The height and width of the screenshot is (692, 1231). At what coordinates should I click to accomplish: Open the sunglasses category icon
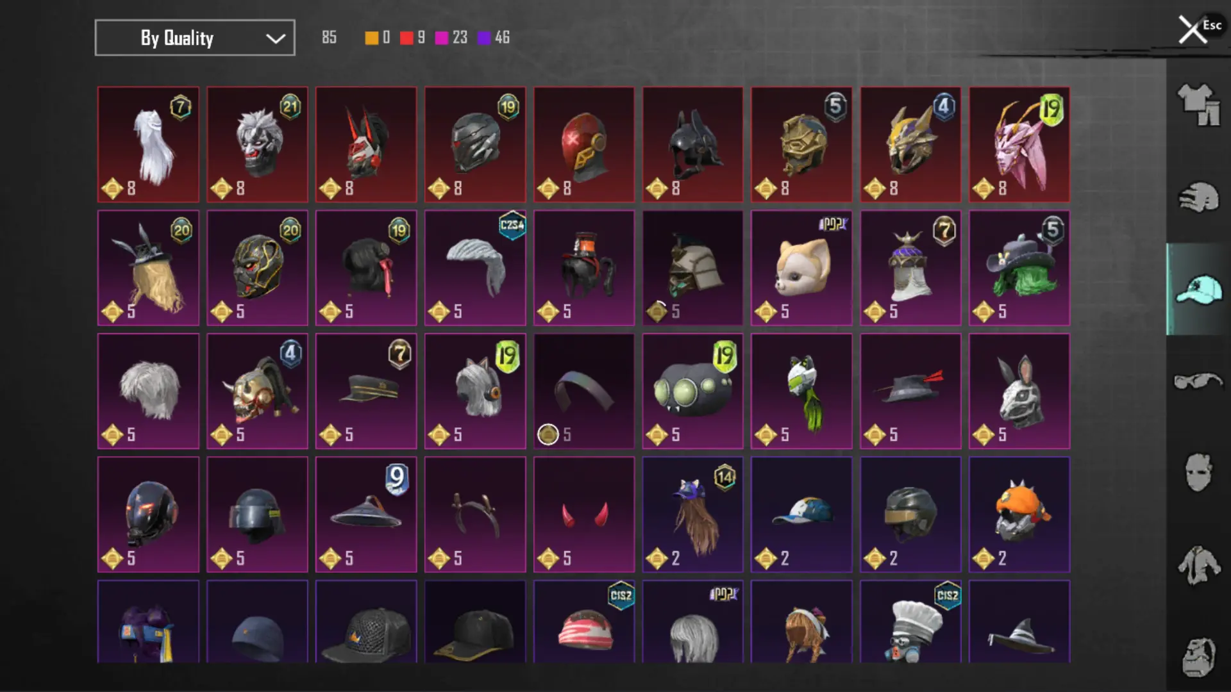pyautogui.click(x=1198, y=381)
